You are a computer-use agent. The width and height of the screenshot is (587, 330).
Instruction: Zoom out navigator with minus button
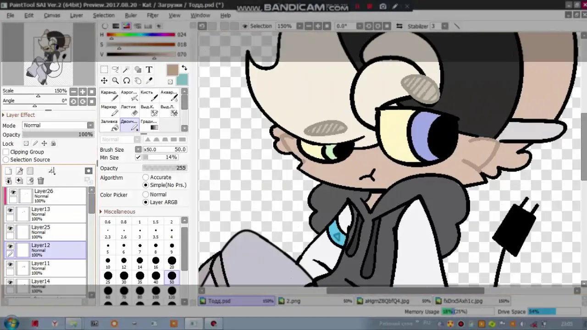[x=73, y=92]
